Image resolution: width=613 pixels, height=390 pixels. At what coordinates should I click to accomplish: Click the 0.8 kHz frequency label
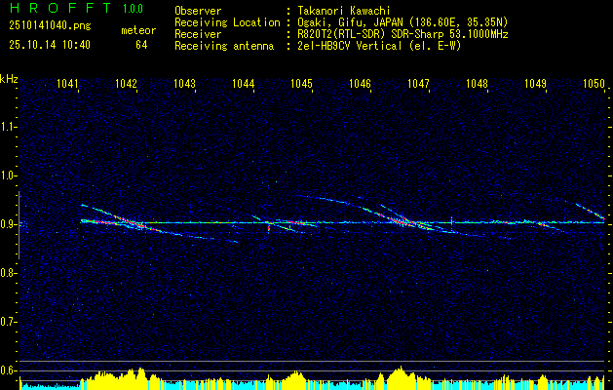pos(9,273)
